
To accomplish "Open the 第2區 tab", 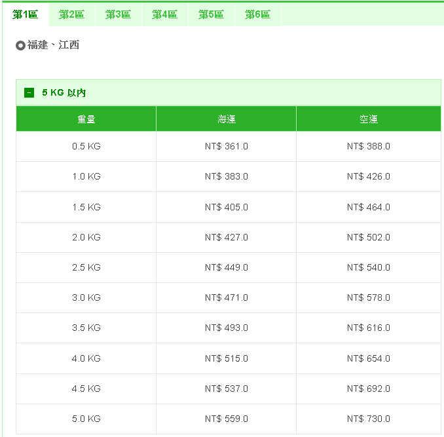I will pyautogui.click(x=71, y=14).
